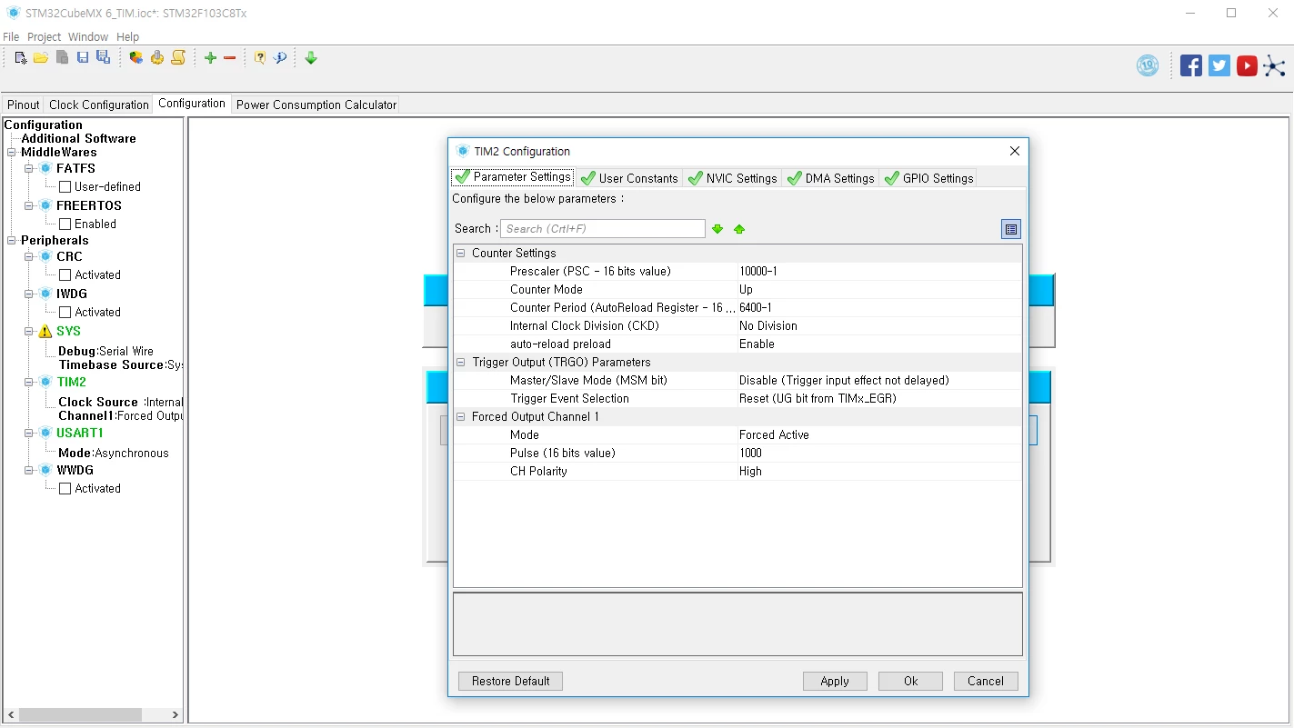Open the Help menu
Image resolution: width=1294 pixels, height=728 pixels.
pos(128,37)
